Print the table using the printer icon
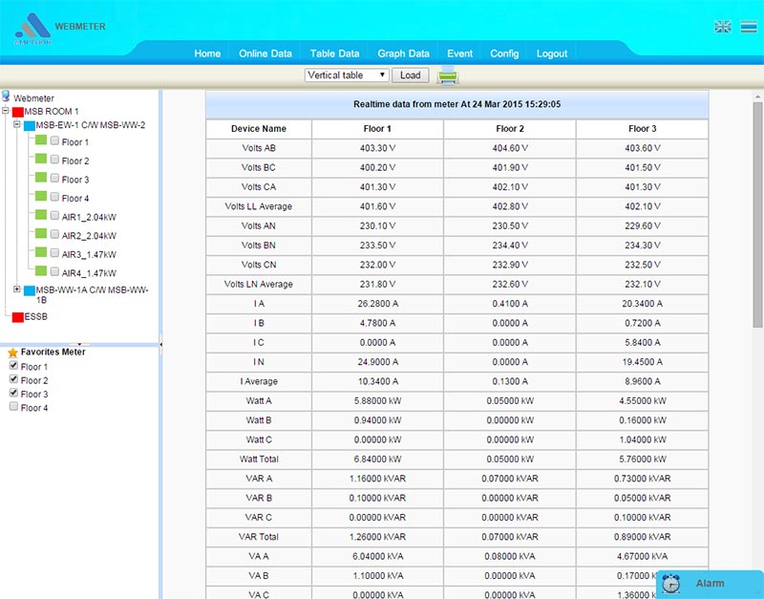 coord(447,76)
